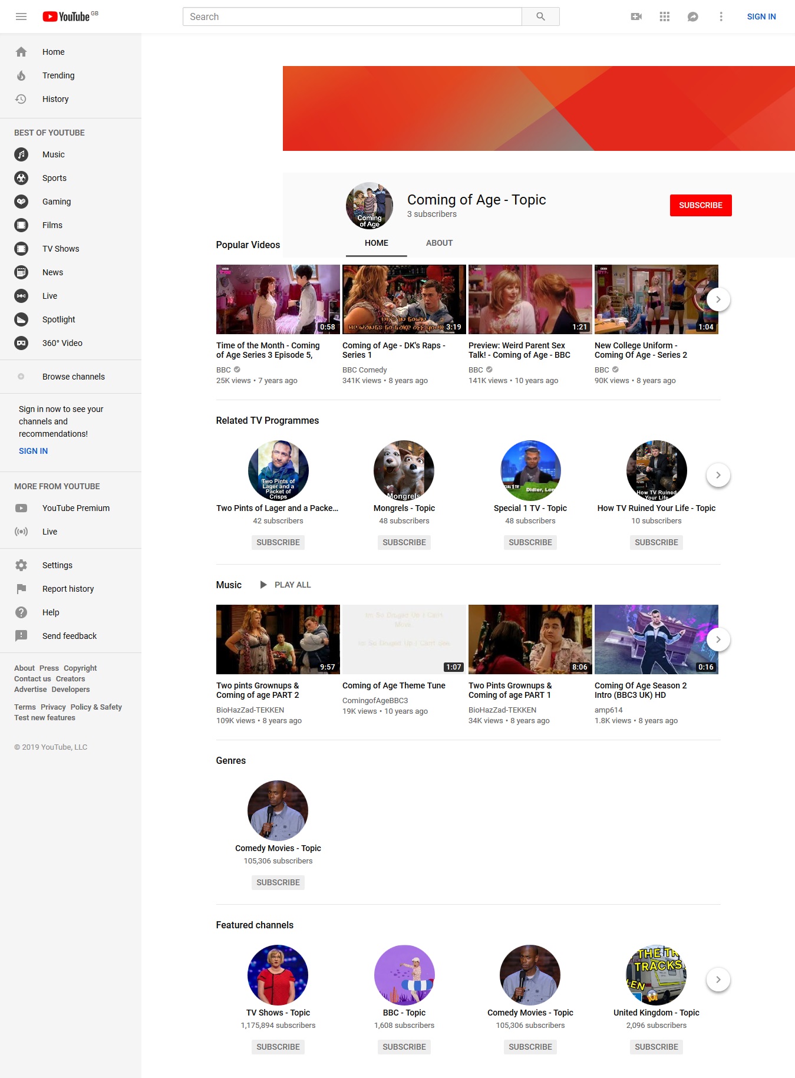This screenshot has width=795, height=1078.
Task: Show next Popular Videos with arrow
Action: 718,299
